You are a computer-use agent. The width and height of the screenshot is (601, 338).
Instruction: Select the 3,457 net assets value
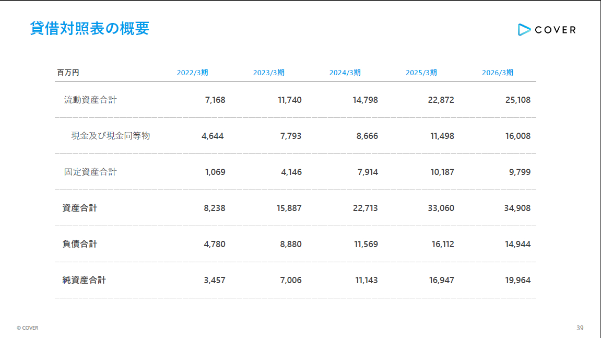coord(215,281)
